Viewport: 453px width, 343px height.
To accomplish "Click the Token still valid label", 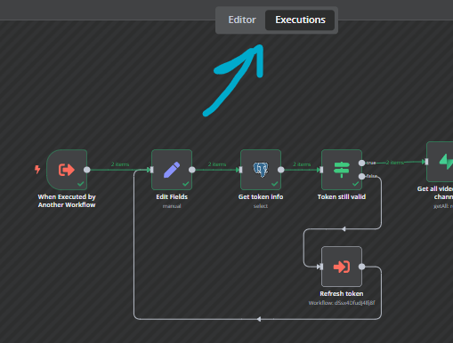I will [x=342, y=197].
